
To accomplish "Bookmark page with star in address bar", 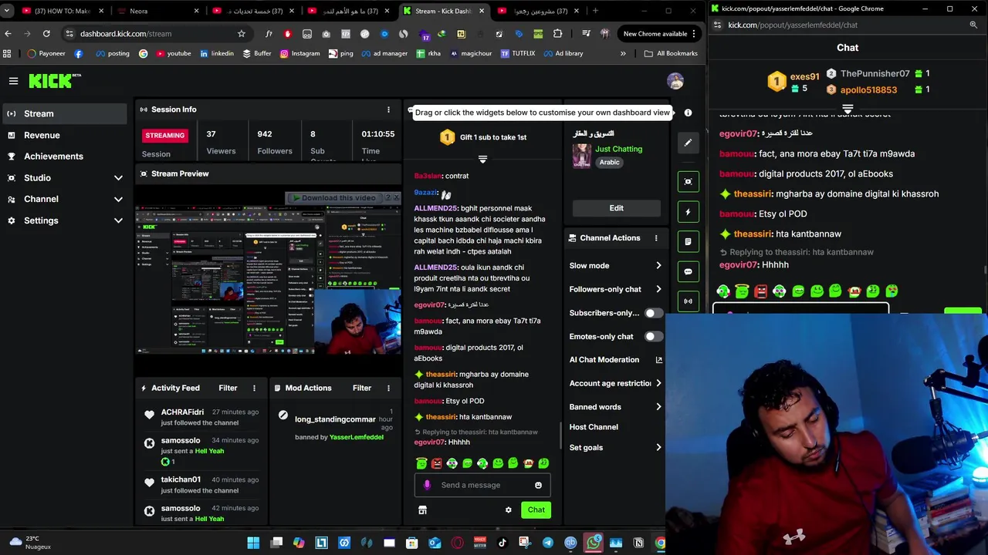I will point(241,34).
